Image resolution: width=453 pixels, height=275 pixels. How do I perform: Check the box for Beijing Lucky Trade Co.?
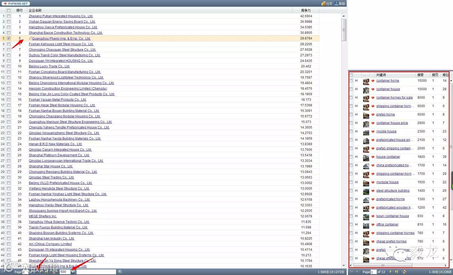[x=8, y=66]
